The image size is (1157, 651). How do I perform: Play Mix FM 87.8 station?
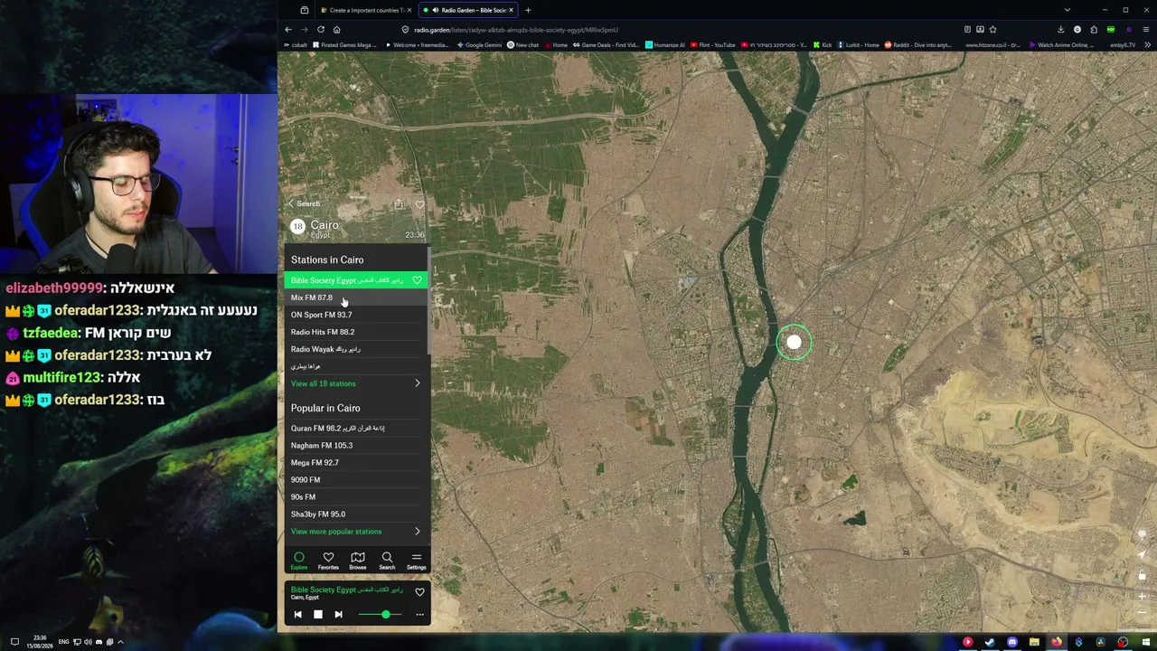(356, 297)
